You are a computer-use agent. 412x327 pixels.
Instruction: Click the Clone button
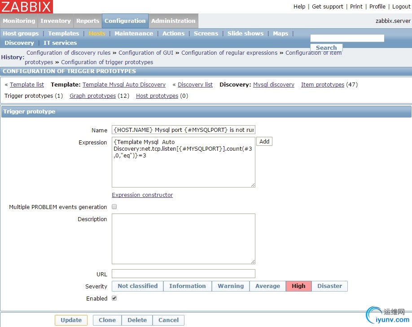[x=107, y=320]
